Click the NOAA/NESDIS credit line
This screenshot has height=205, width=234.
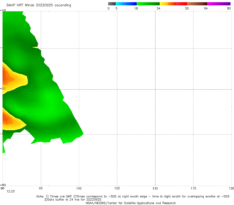(131, 203)
